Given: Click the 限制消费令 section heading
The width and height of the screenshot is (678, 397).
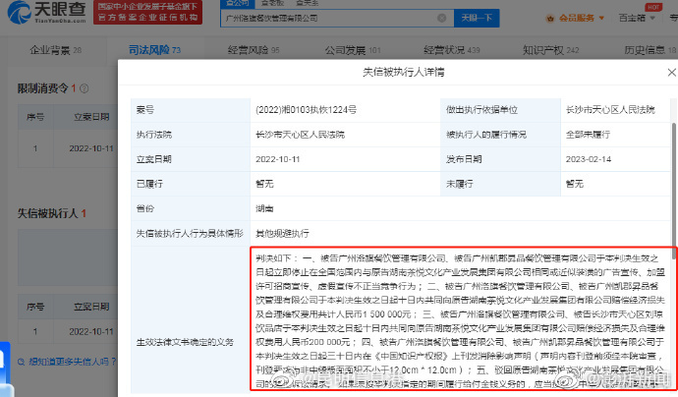Looking at the screenshot, I should (x=42, y=88).
